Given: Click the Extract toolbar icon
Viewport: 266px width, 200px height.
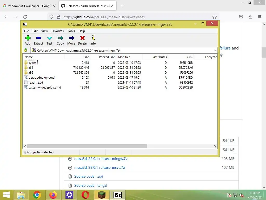Looking at the screenshot, I should pyautogui.click(x=38, y=40).
